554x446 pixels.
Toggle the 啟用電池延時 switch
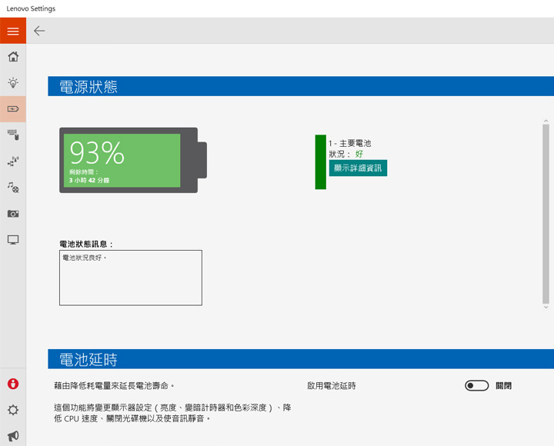tap(476, 385)
